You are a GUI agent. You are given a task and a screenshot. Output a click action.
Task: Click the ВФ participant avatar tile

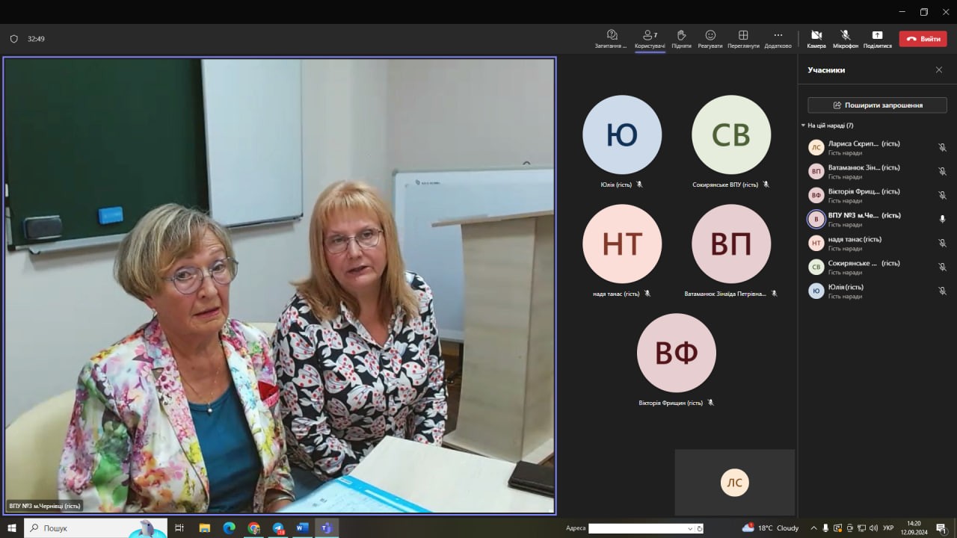pos(677,353)
